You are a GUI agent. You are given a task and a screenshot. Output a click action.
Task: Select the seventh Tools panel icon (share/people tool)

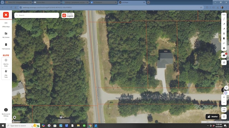[224, 48]
